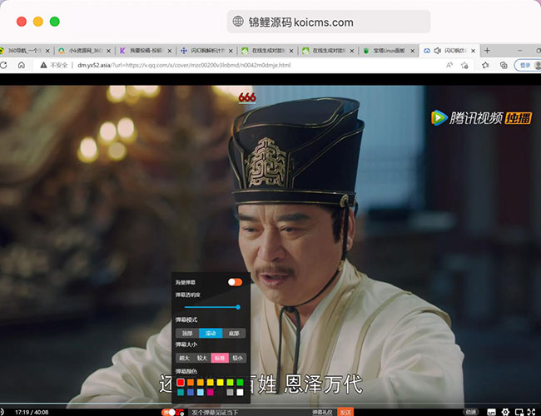Click the browser home icon
The width and height of the screenshot is (541, 416).
coord(21,65)
